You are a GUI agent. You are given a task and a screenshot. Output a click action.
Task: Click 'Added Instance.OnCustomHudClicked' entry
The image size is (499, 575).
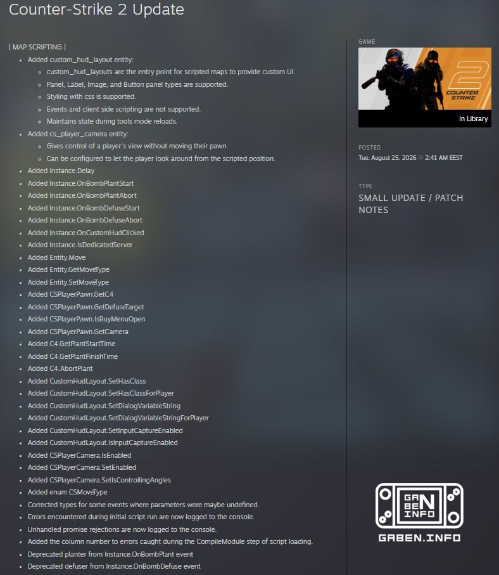pos(85,233)
